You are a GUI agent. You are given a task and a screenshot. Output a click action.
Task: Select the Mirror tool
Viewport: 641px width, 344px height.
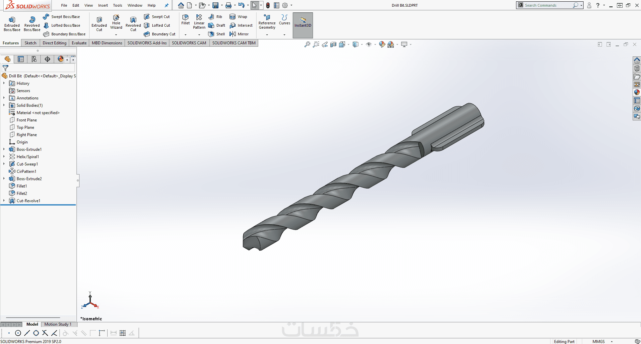[x=239, y=34]
